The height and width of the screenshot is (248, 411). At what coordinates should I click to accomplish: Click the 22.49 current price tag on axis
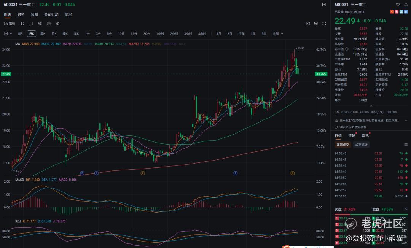(x=6, y=74)
